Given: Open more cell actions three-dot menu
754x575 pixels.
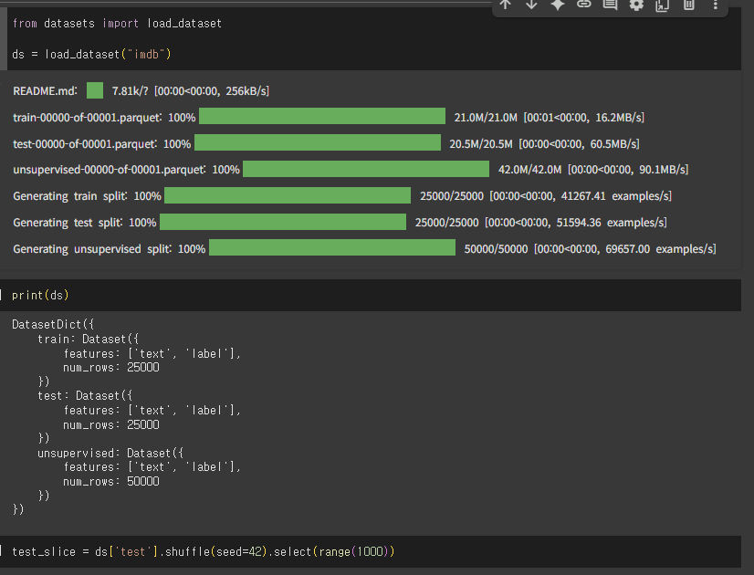Looking at the screenshot, I should click(715, 5).
